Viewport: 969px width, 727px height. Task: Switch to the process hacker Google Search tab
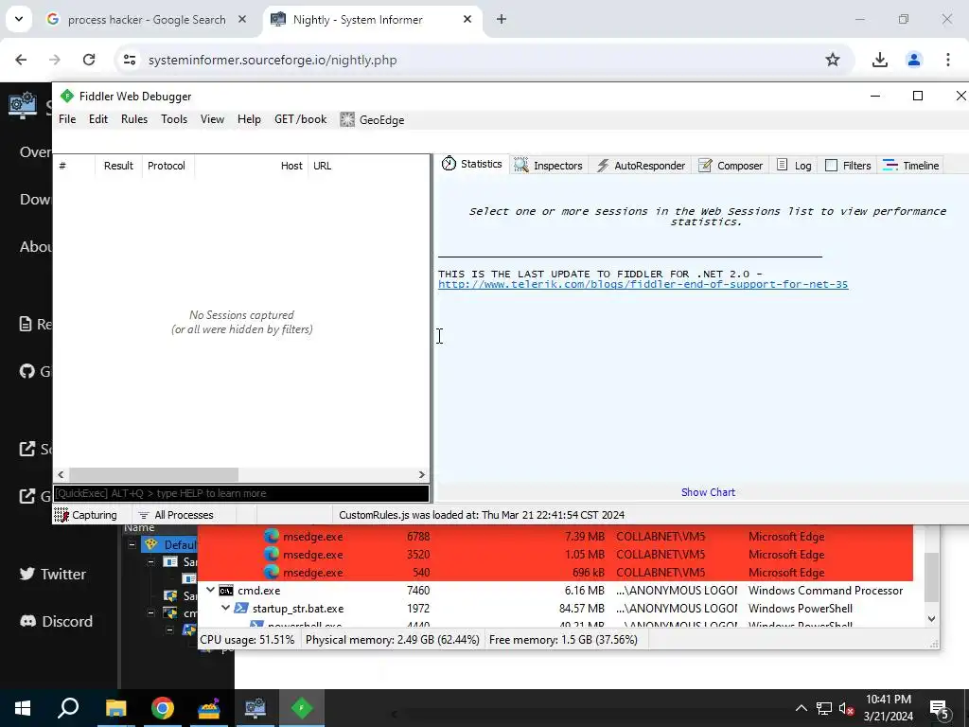coord(147,20)
